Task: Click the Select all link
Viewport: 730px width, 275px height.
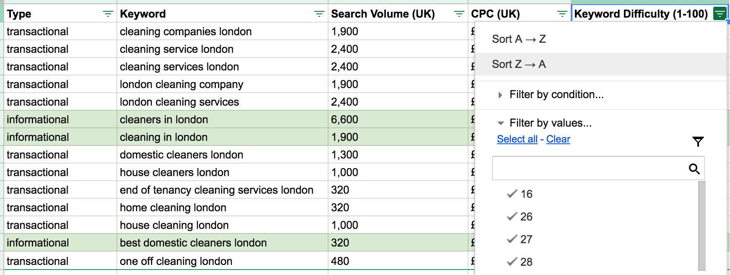Action: tap(517, 139)
